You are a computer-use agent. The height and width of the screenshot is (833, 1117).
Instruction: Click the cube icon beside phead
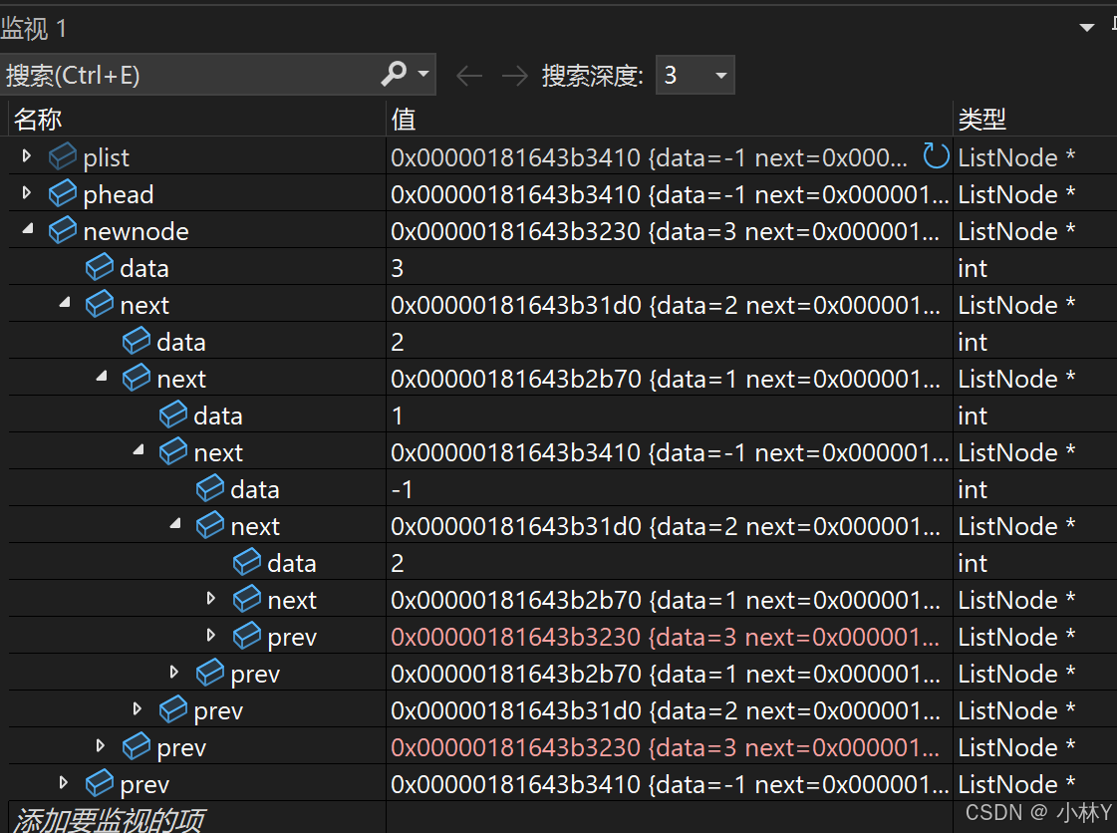(x=63, y=193)
